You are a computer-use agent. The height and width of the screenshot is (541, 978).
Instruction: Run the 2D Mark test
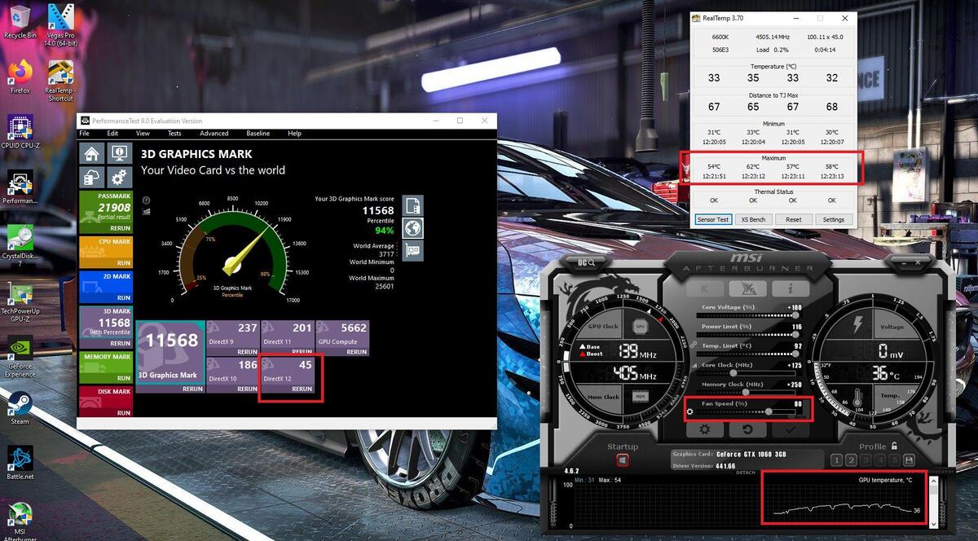(123, 297)
